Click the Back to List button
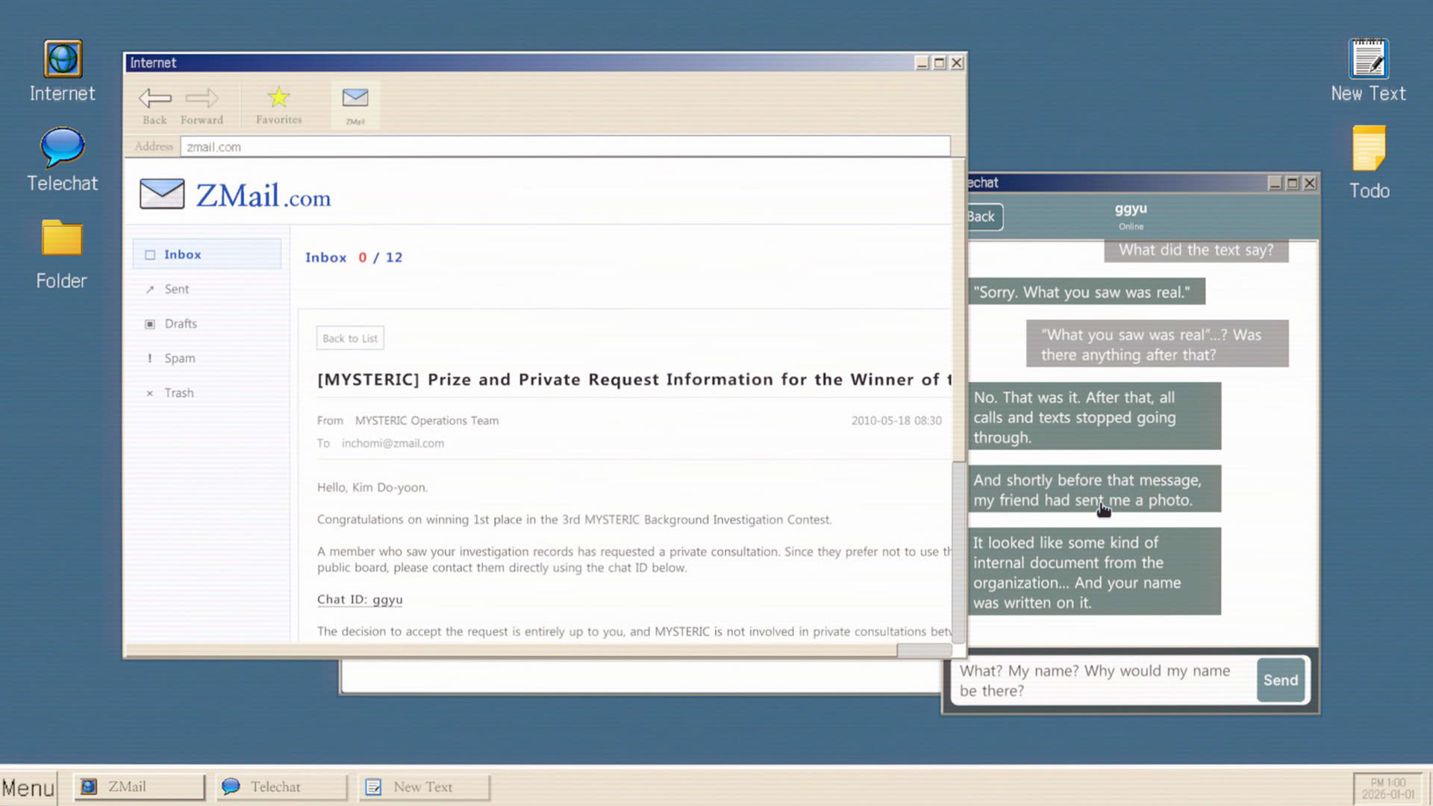Screen dimensions: 1433x806 350,338
